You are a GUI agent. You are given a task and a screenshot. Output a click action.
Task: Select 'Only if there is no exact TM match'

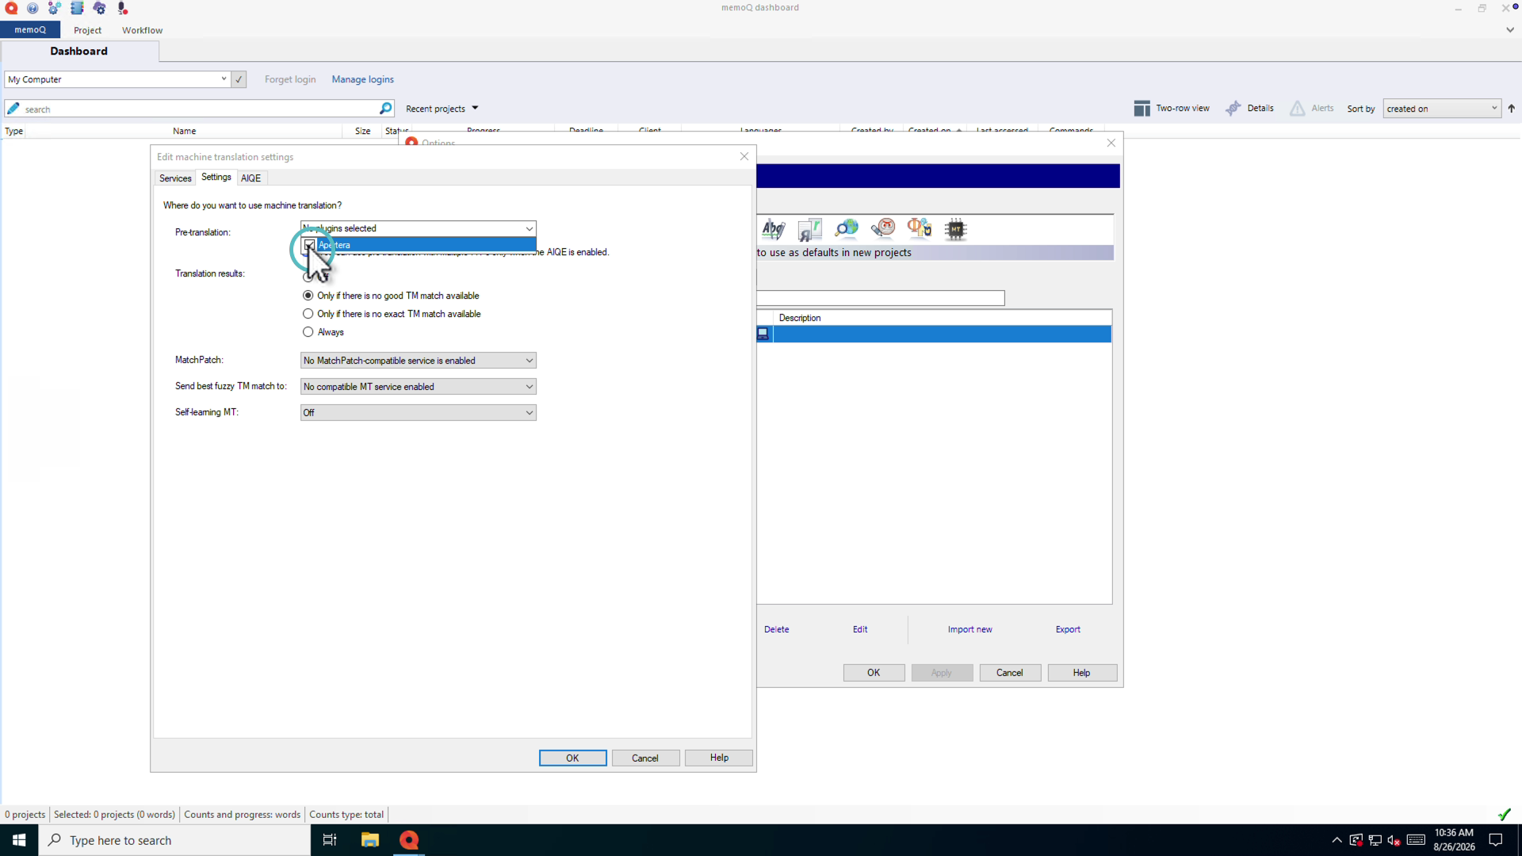pyautogui.click(x=308, y=314)
